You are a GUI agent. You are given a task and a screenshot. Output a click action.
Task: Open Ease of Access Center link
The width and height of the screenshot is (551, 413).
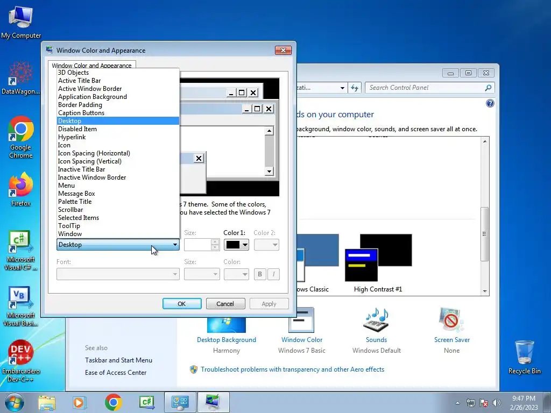pyautogui.click(x=116, y=372)
